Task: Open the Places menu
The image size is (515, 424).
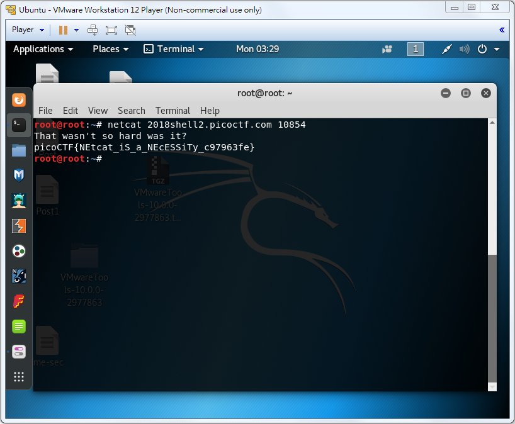Action: tap(111, 49)
